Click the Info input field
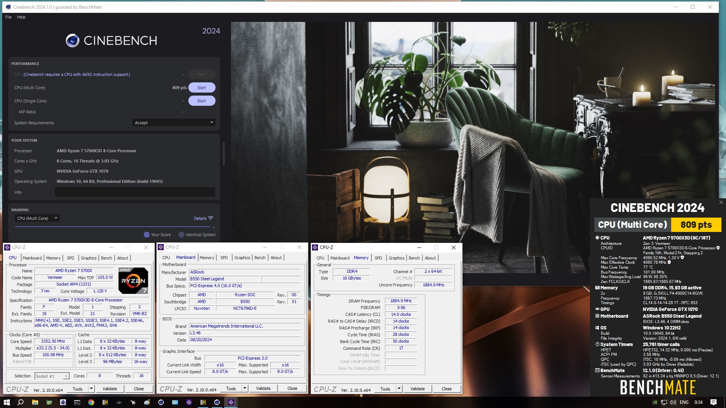 coord(135,192)
